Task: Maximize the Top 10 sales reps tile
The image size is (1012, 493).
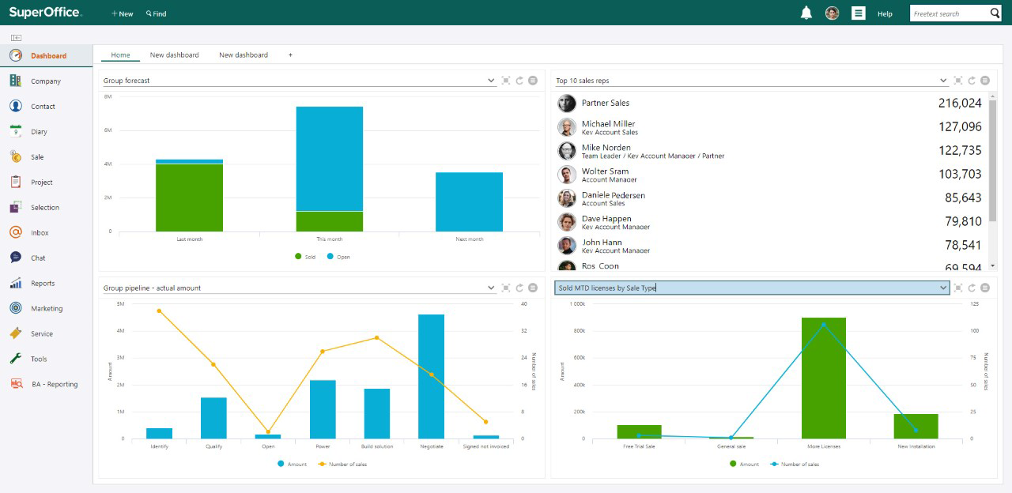Action: click(958, 81)
